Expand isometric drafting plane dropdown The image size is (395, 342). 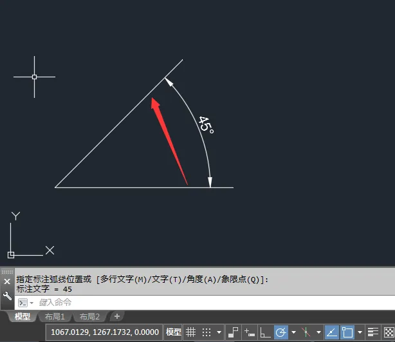point(318,332)
